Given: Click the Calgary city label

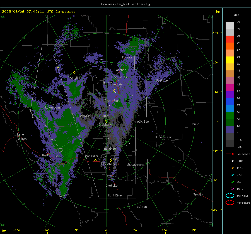Looking at the screenshot, I should pyautogui.click(x=109, y=164).
